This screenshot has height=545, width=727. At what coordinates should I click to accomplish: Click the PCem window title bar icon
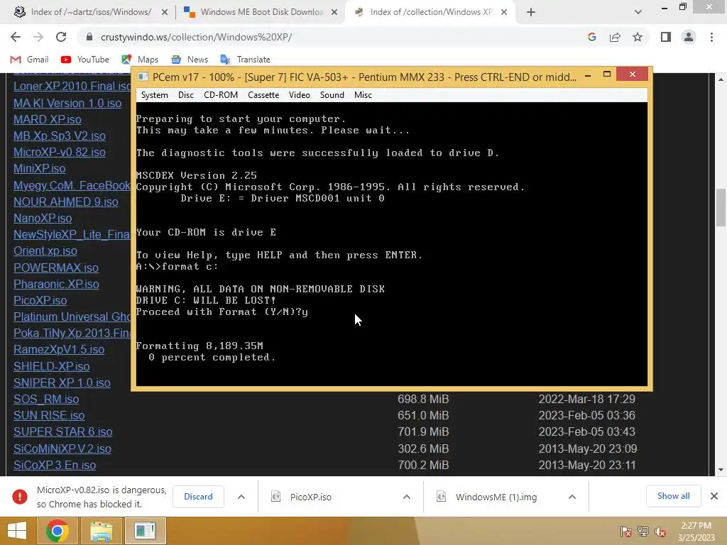point(143,77)
